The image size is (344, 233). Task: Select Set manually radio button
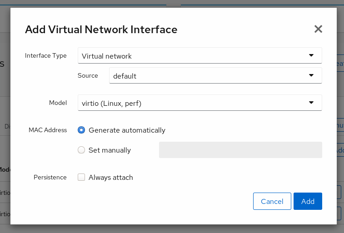click(x=81, y=150)
